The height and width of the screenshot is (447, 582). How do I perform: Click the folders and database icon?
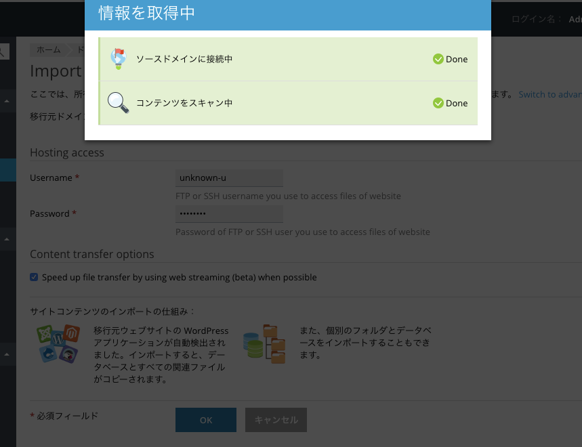tap(264, 344)
